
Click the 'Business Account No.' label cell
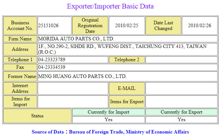click(20, 26)
